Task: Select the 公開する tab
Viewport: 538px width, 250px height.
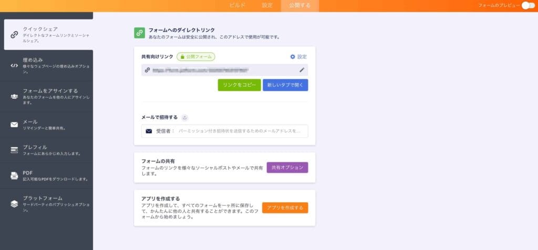Action: coord(299,6)
